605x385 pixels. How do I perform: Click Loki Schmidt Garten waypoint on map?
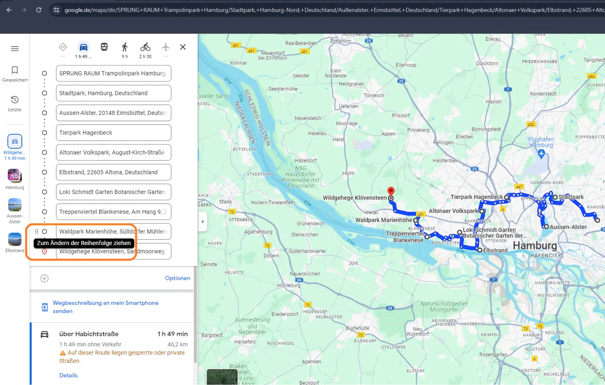click(x=459, y=232)
